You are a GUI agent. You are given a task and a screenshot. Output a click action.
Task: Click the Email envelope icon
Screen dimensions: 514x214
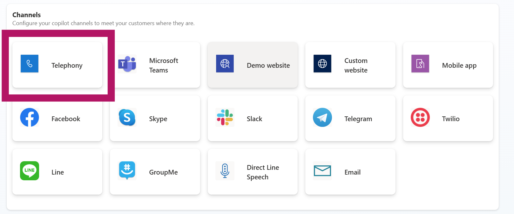[322, 171]
